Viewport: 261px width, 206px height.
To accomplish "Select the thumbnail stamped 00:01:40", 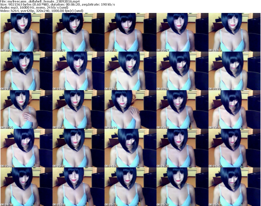I will tap(79, 71).
